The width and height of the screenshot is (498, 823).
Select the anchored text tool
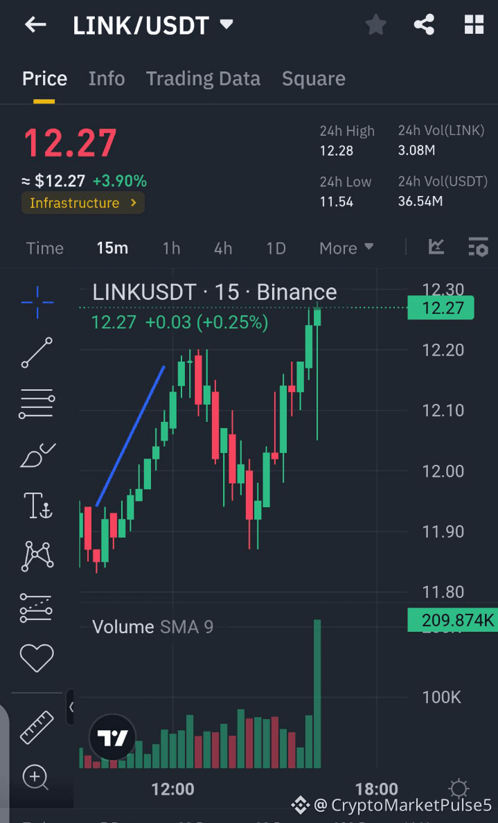tap(37, 506)
